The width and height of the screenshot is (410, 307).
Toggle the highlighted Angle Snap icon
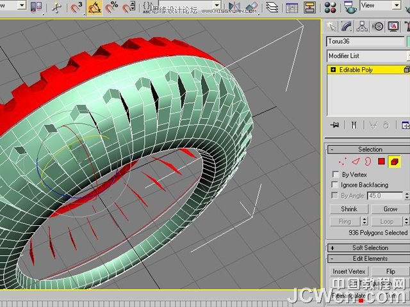94,8
